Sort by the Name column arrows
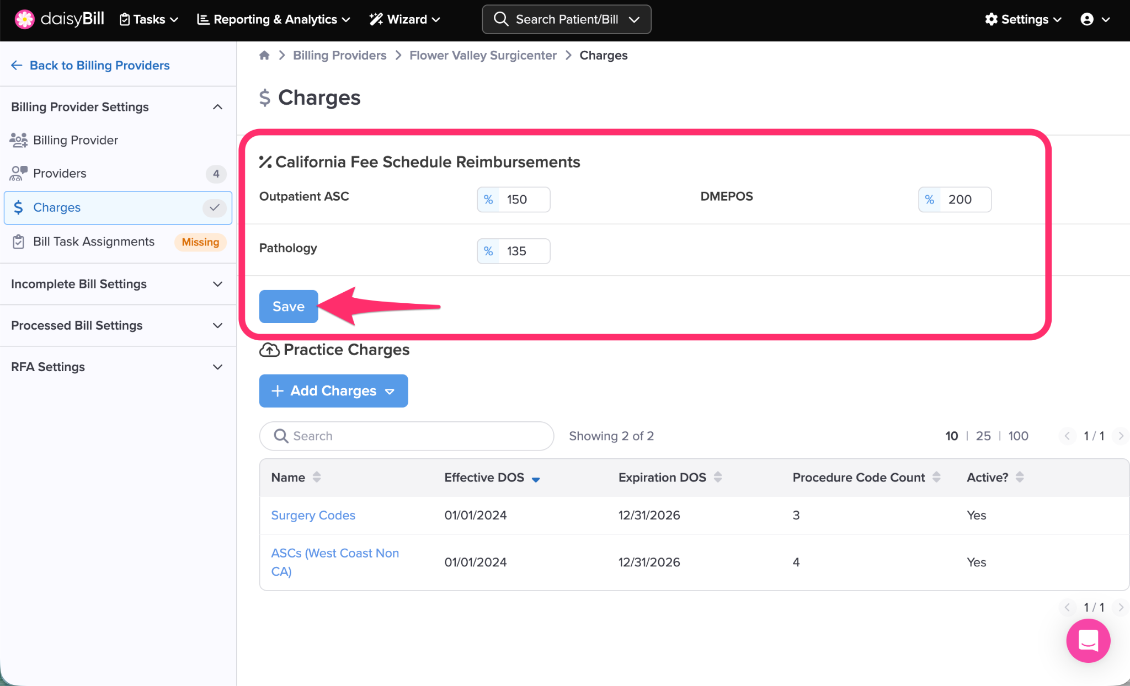This screenshot has height=686, width=1130. click(317, 477)
